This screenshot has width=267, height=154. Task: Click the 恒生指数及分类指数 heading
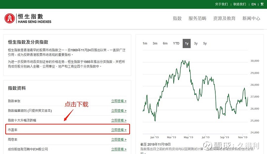point(28,42)
